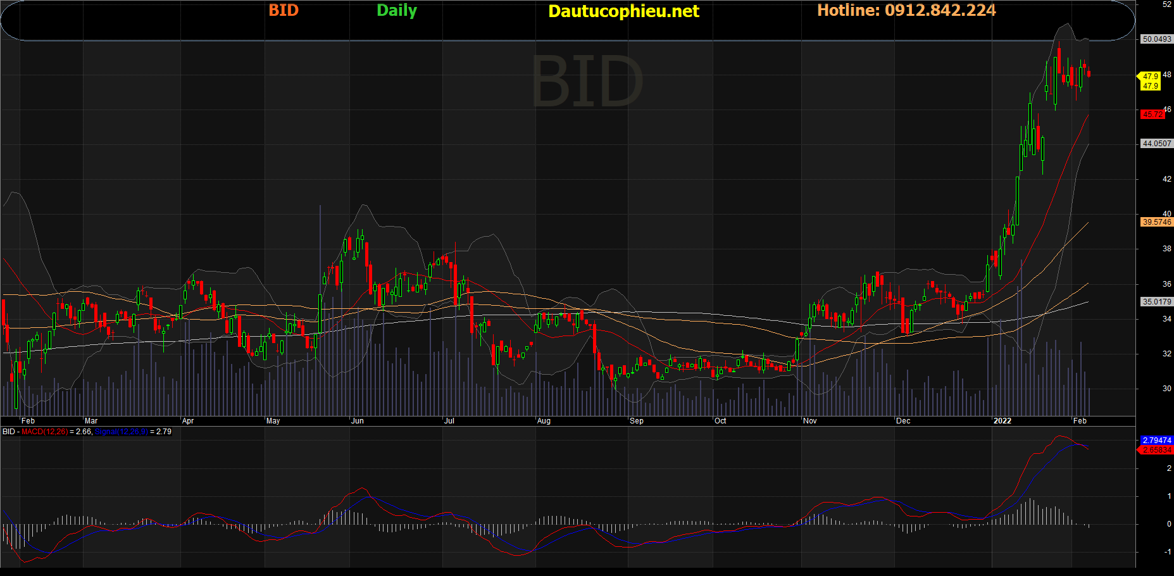
Task: Click the Dautucophieu.net website text
Action: [x=623, y=11]
